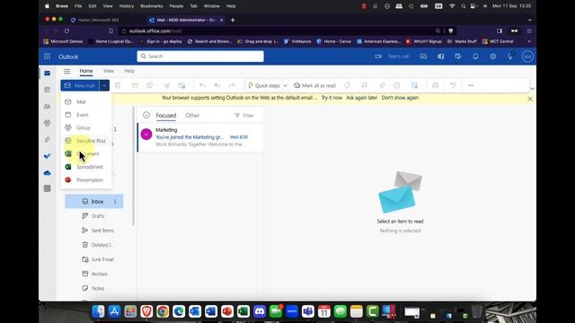This screenshot has width=575, height=323.
Task: Open OneDrive cloud in left rail
Action: 48,173
